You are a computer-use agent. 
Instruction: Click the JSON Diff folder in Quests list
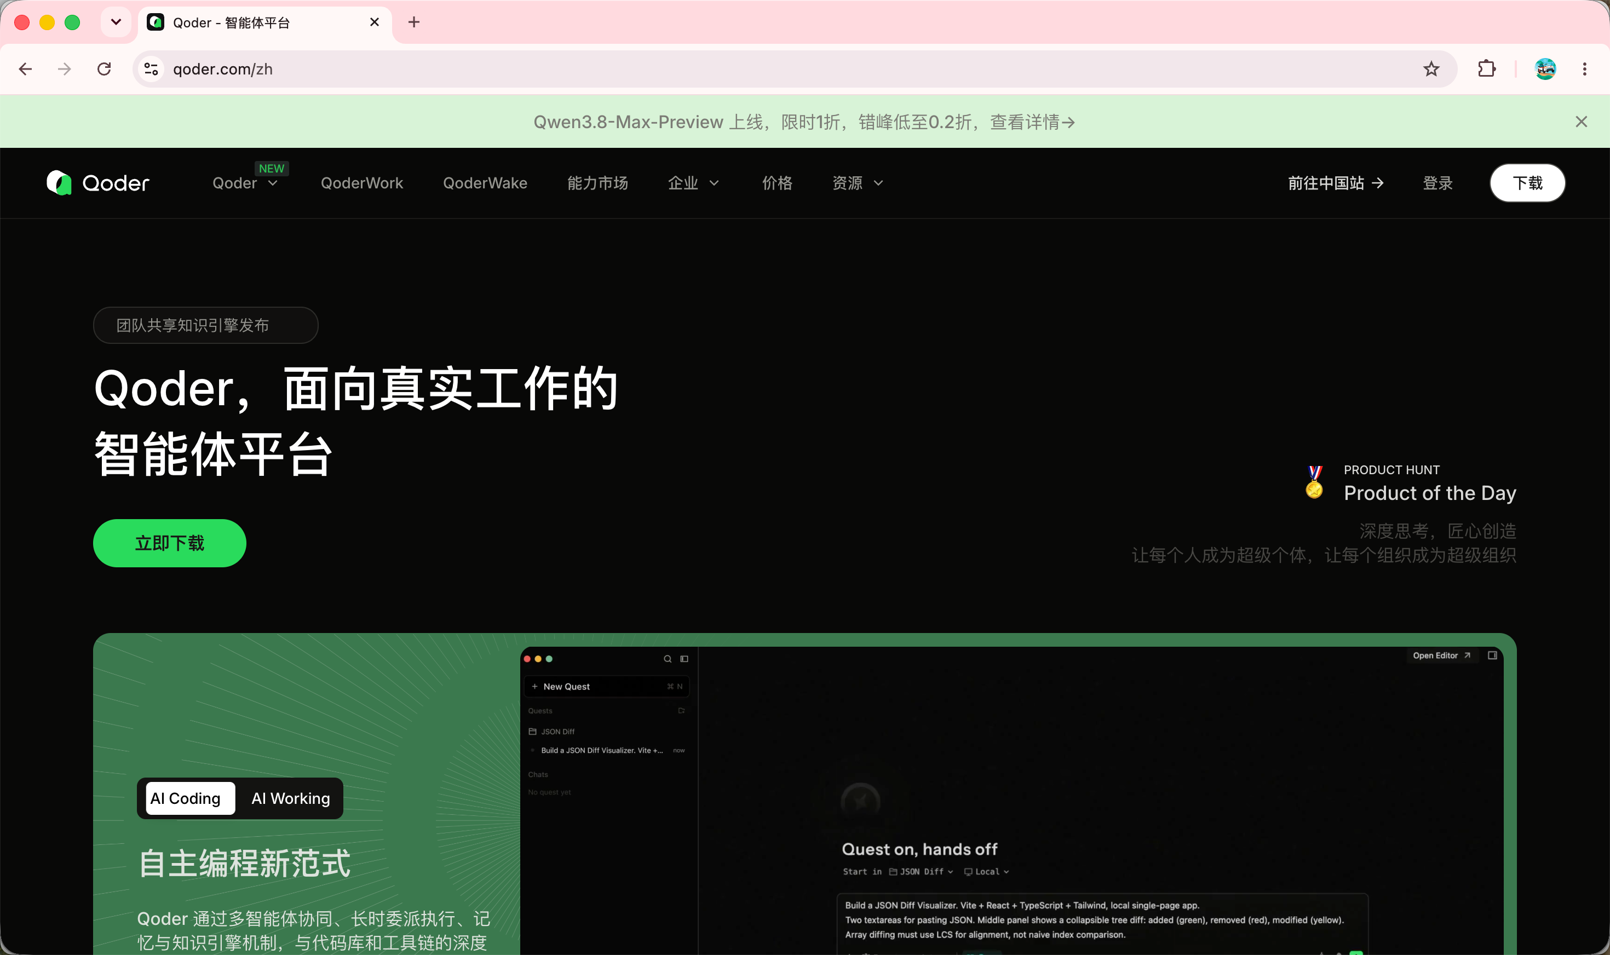click(551, 732)
